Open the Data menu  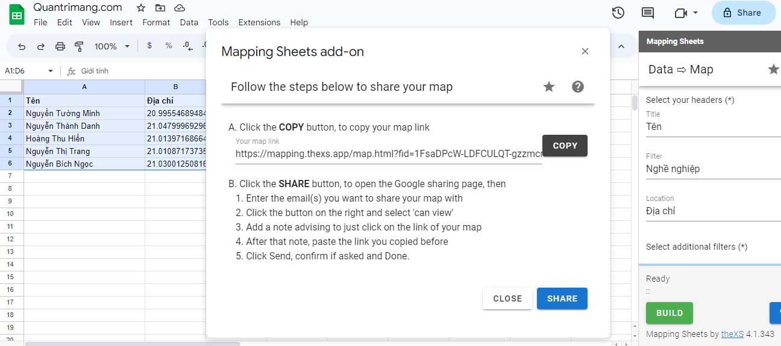pyautogui.click(x=189, y=22)
